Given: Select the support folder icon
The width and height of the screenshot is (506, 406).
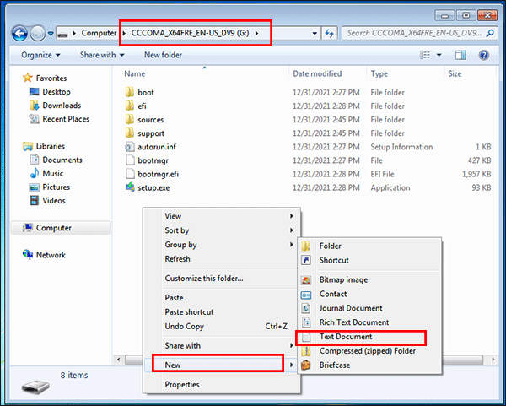Looking at the screenshot, I should [x=129, y=133].
